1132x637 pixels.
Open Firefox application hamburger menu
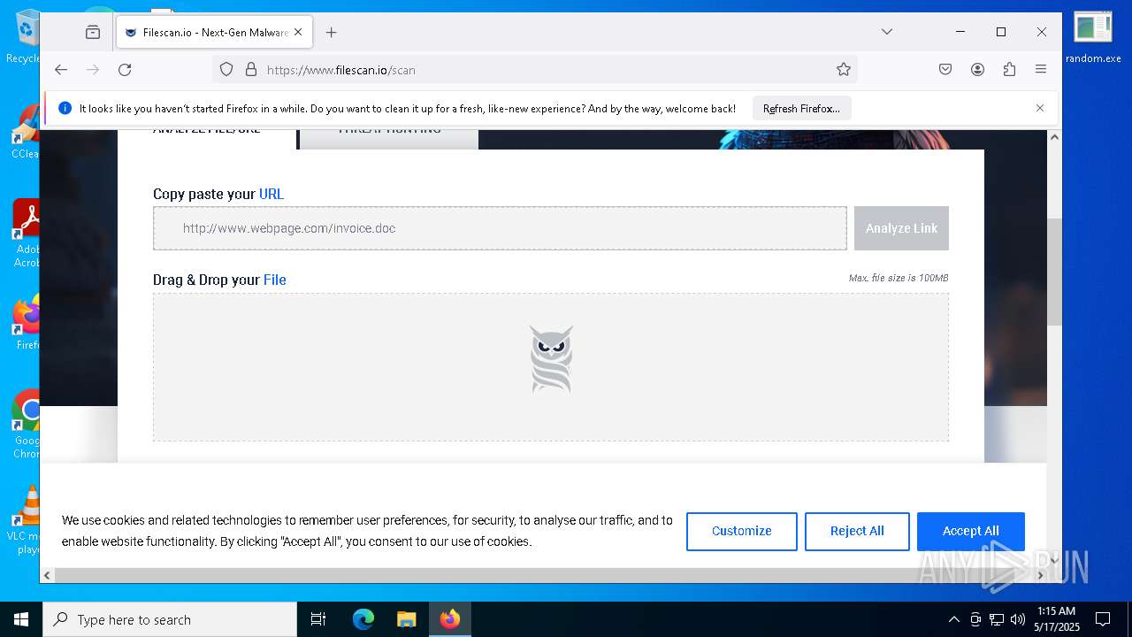[x=1041, y=69]
